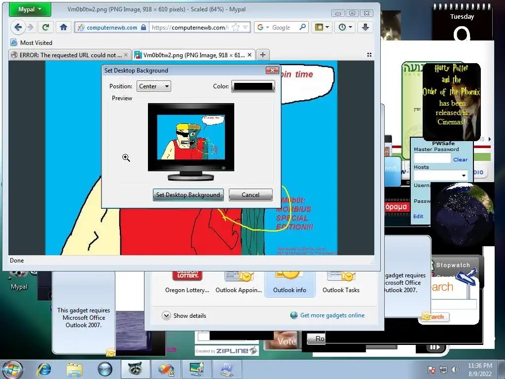The width and height of the screenshot is (505, 379).
Task: Open the bookmarks menu toolbar button
Action: 322,28
